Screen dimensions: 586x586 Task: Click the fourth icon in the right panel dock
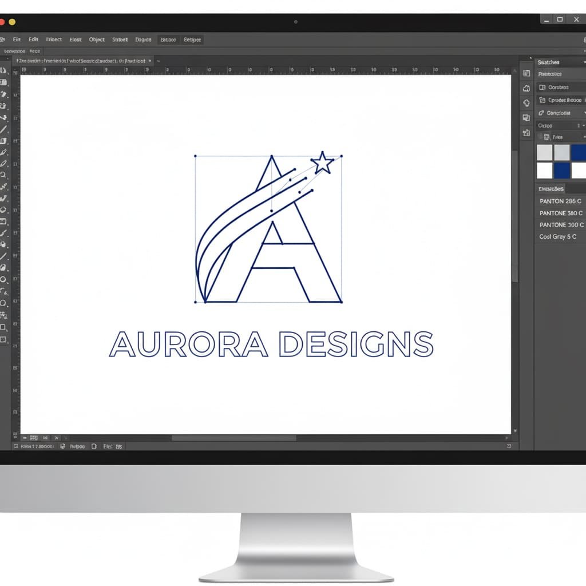[x=526, y=118]
